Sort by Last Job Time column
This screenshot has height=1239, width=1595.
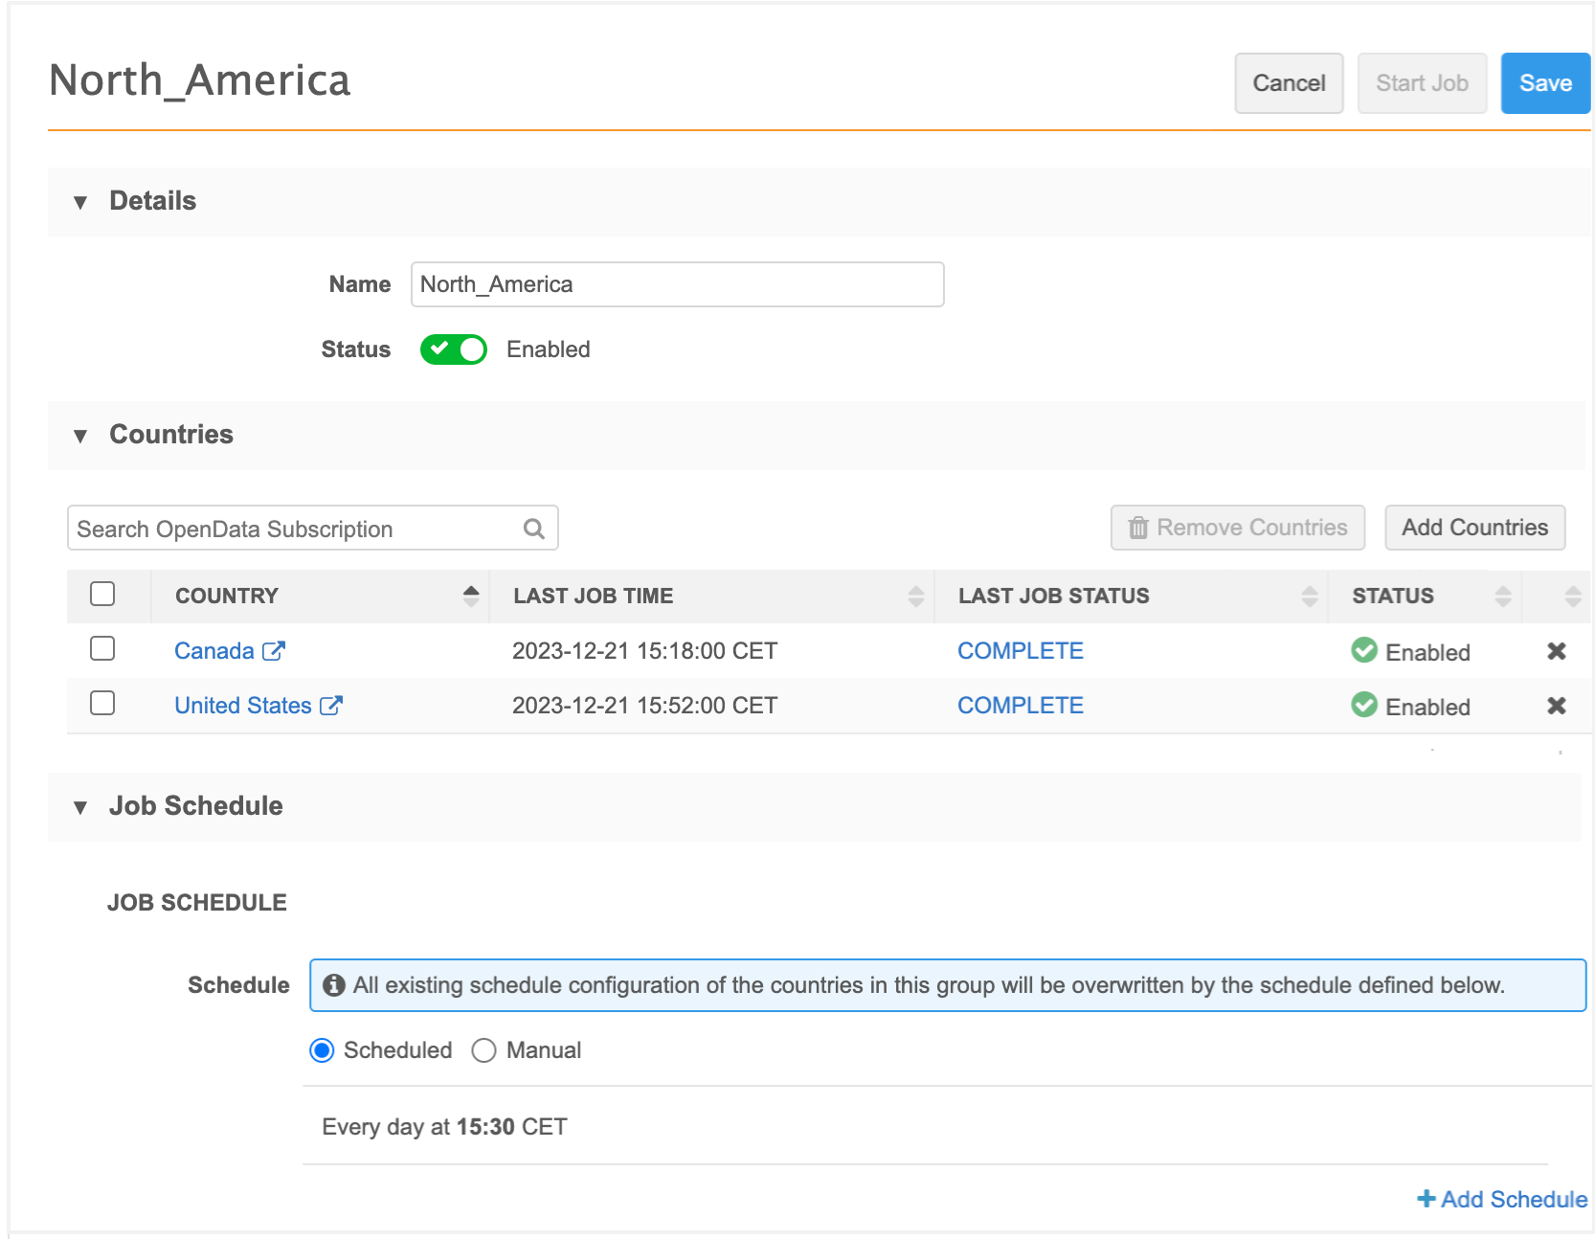pos(915,597)
